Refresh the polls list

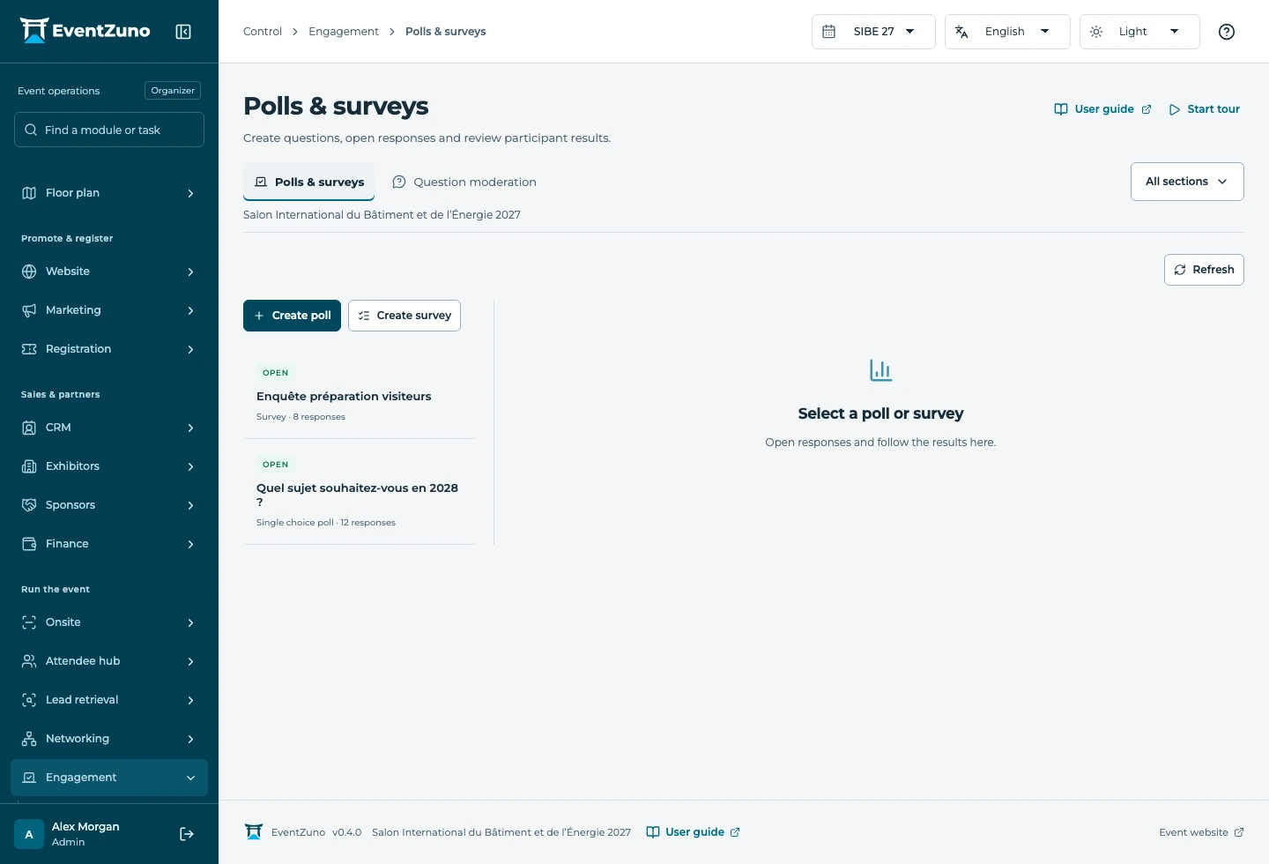1204,270
